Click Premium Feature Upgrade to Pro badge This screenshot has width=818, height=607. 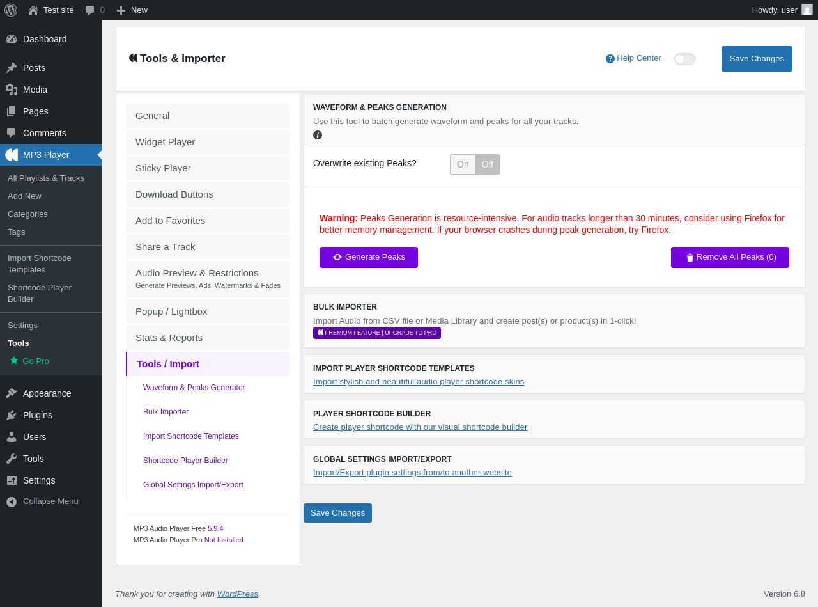click(377, 333)
